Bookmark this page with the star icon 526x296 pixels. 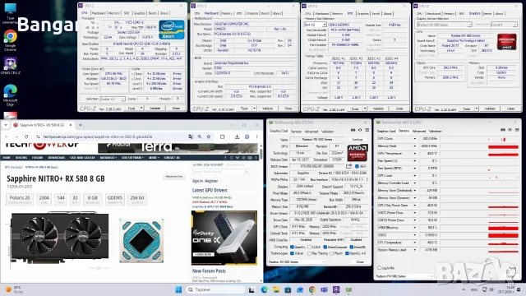click(x=208, y=136)
